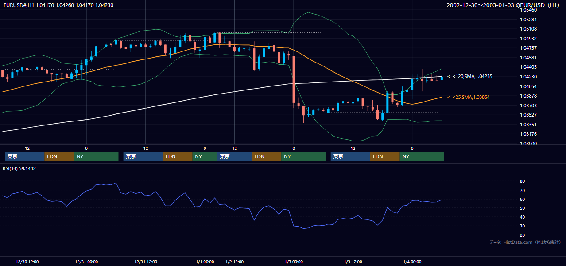Select the <-<120,SMA,1.04235 label
This screenshot has height=266, width=566.
pos(469,76)
